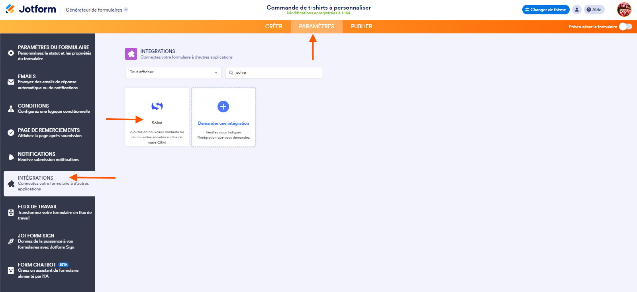The image size is (637, 292).
Task: Click the INTEGRATIONS heading text
Action: pos(158,51)
